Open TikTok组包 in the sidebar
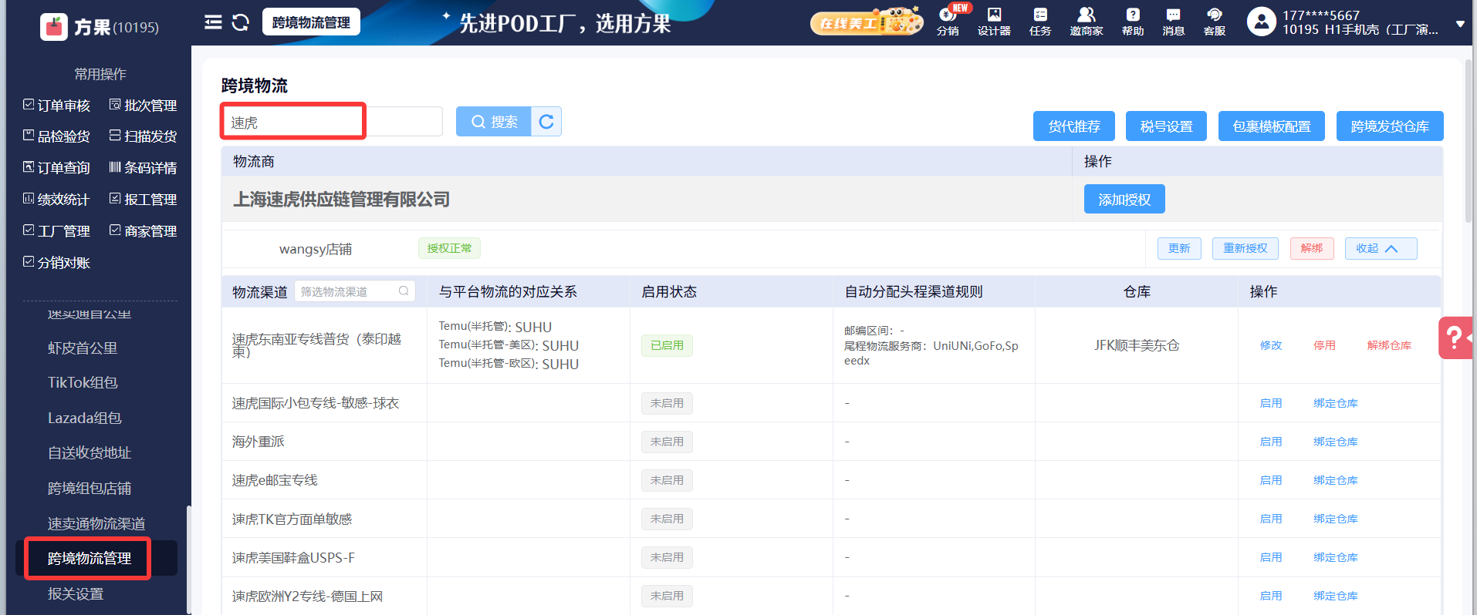Image resolution: width=1477 pixels, height=615 pixels. [x=83, y=383]
